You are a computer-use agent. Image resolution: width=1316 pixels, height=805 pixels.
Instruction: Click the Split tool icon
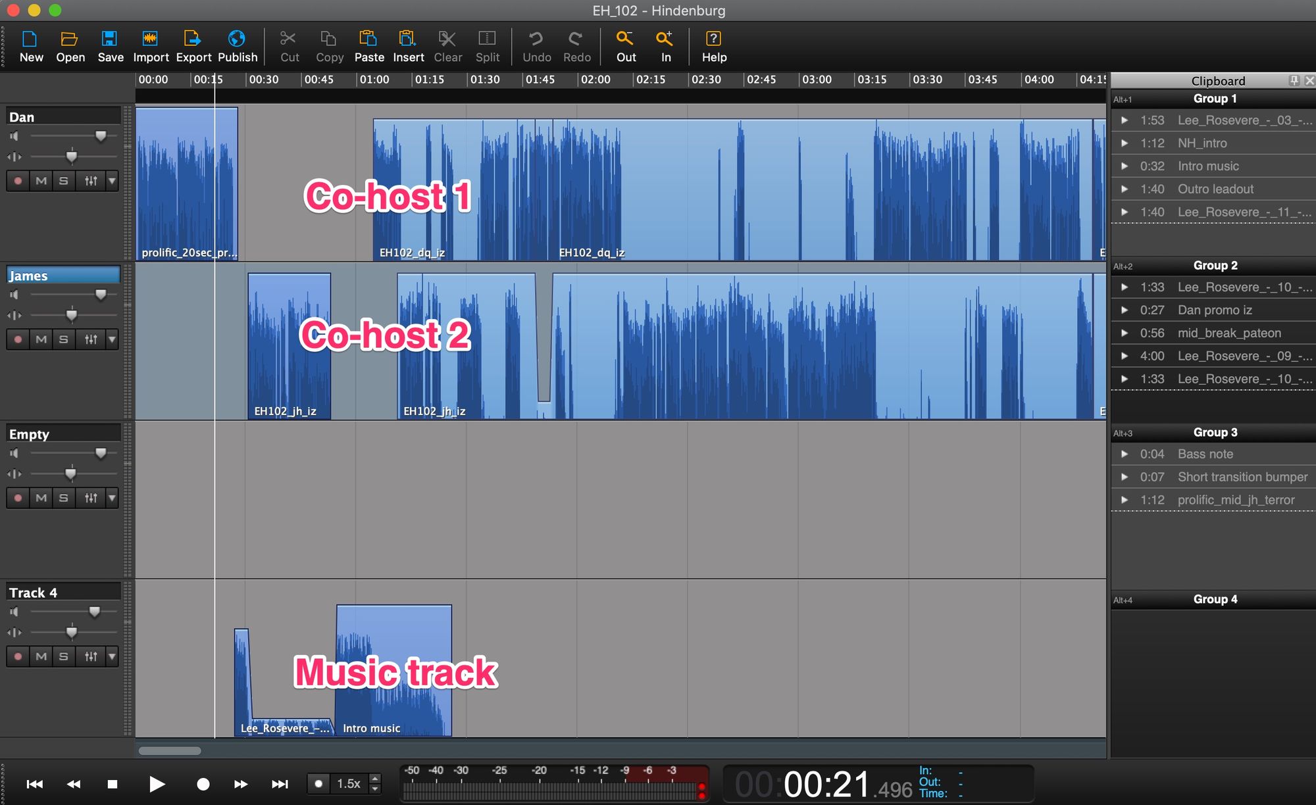(487, 39)
